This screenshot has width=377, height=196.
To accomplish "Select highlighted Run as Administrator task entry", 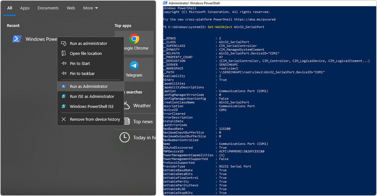I will [x=90, y=86].
